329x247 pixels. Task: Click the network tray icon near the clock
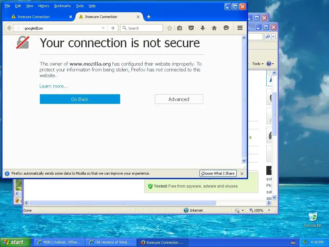coord(305,242)
